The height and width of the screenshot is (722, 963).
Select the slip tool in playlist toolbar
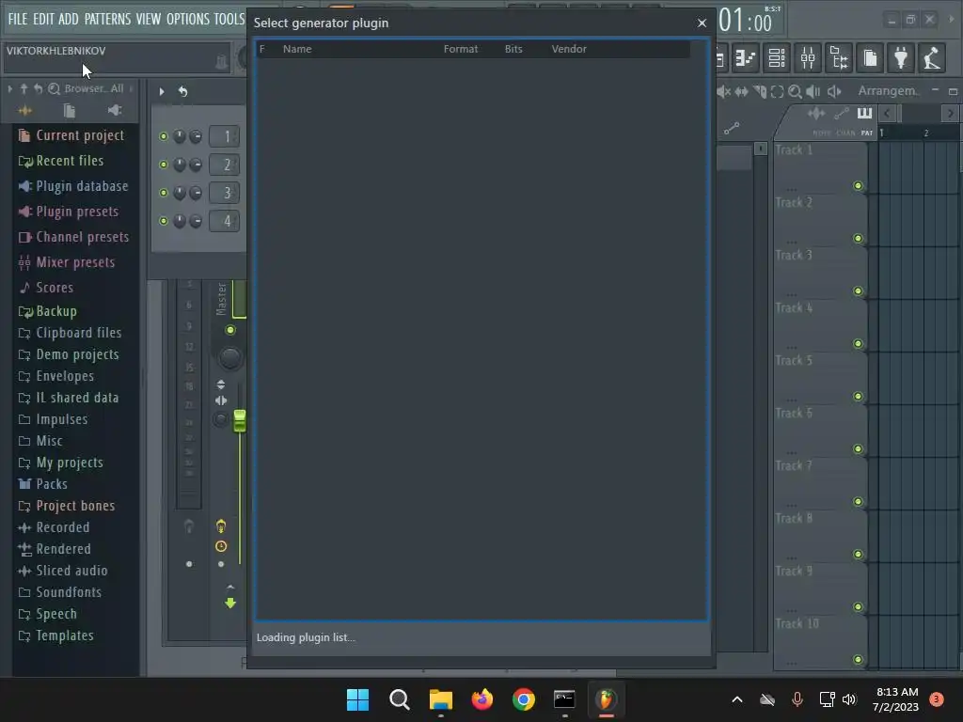point(742,91)
